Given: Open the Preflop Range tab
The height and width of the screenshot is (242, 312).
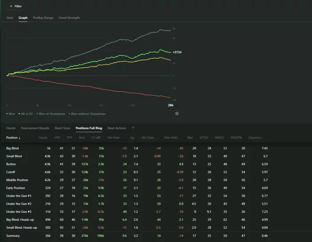Looking at the screenshot, I should point(43,18).
